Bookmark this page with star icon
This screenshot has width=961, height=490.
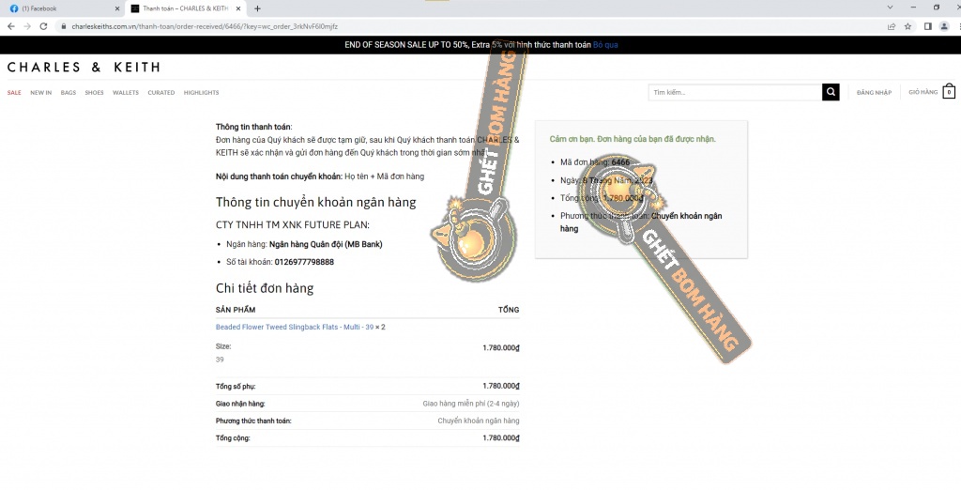tap(908, 26)
